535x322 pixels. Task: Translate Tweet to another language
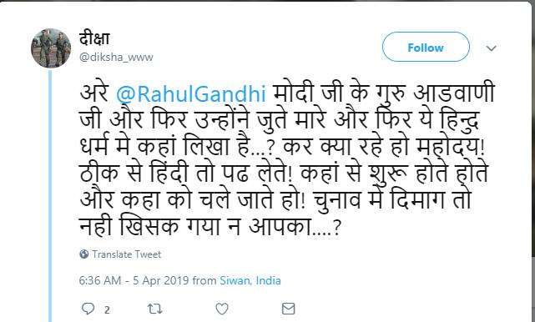click(x=126, y=254)
